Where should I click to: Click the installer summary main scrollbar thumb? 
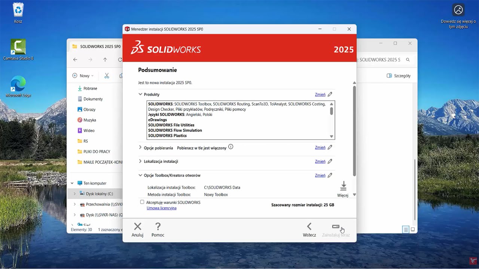[x=354, y=131]
